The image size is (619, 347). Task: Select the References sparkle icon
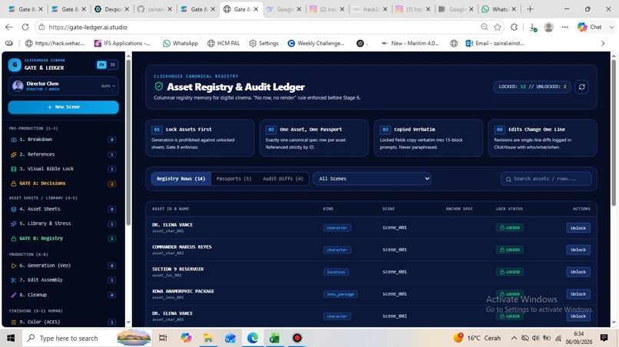[x=13, y=155]
